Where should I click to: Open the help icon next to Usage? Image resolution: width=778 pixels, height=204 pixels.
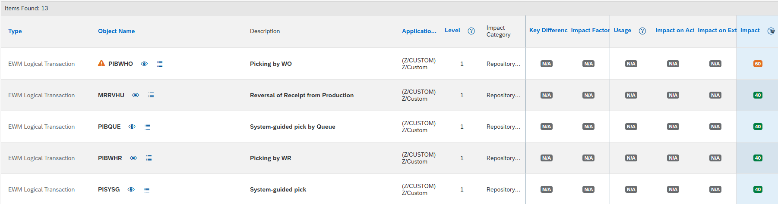click(642, 31)
